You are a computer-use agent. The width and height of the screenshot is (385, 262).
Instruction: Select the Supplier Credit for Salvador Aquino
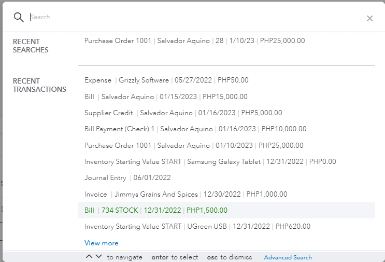click(183, 113)
